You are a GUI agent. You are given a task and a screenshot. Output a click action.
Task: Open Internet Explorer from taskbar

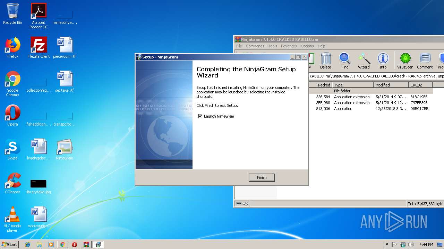28,245
